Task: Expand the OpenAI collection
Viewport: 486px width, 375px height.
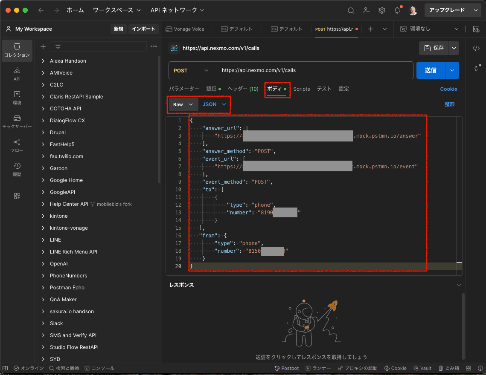Action: [x=43, y=264]
